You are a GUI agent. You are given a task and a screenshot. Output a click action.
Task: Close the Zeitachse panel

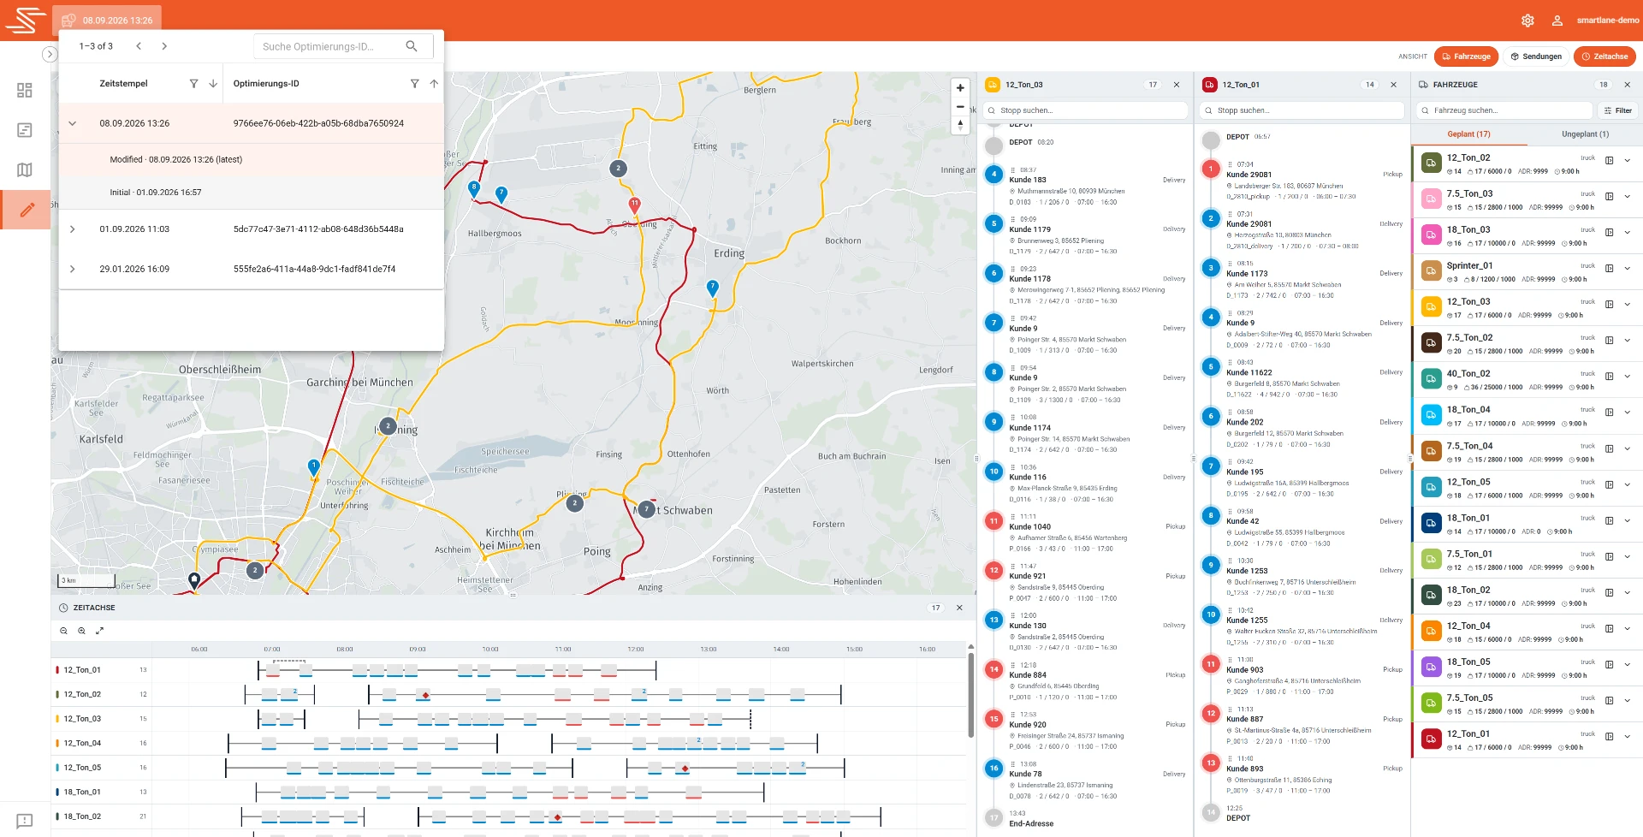point(959,608)
